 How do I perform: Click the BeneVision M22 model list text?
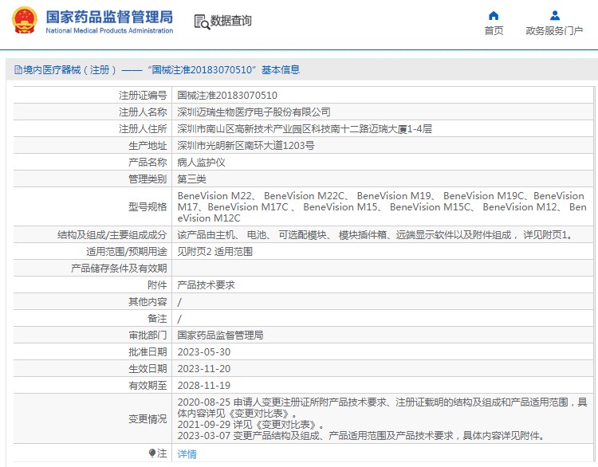382,207
